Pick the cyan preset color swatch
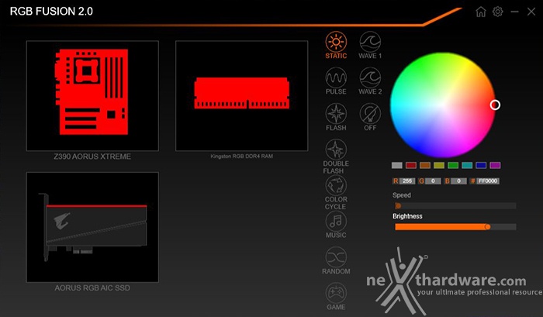Viewport: 543px width, 317px height. (x=467, y=165)
